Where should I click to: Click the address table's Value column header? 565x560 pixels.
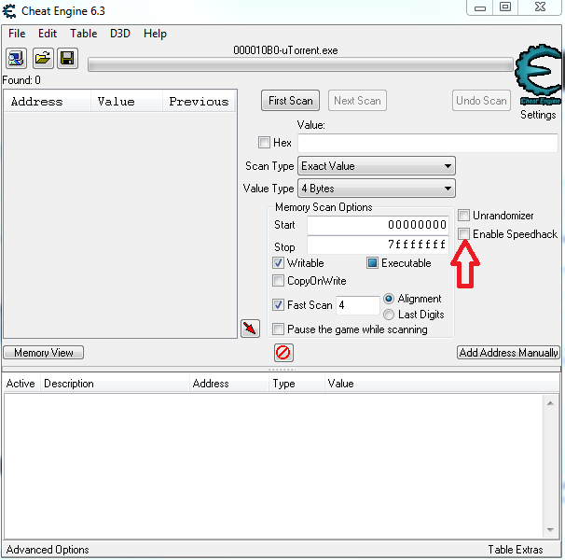[441, 384]
